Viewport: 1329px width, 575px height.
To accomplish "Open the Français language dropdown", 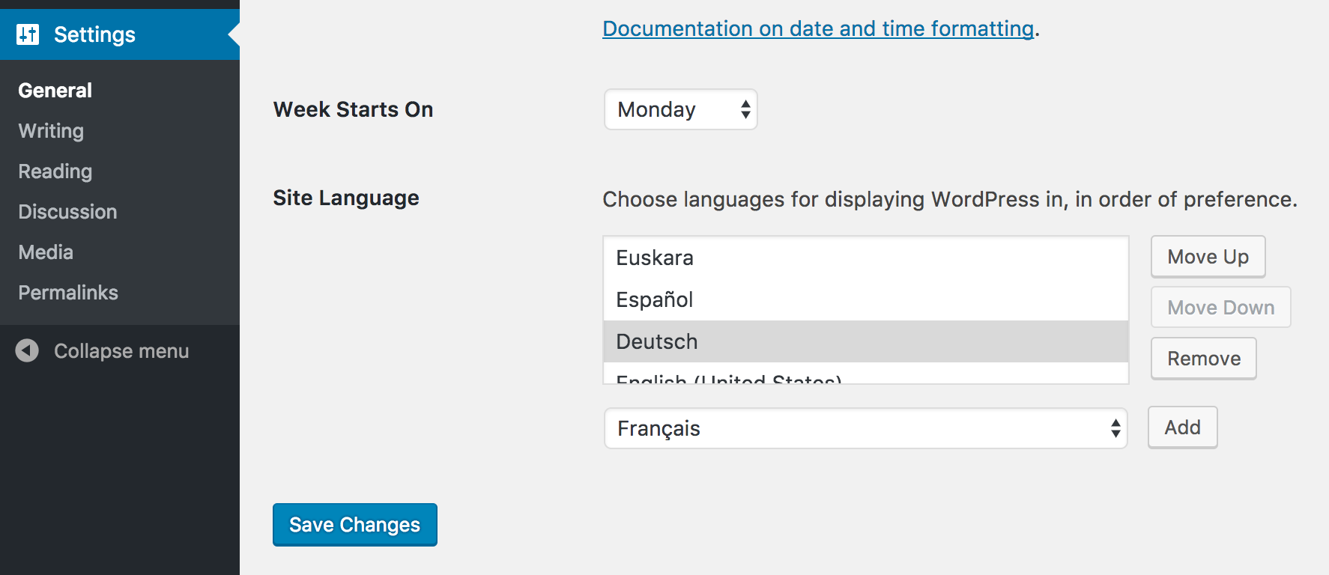I will click(x=865, y=428).
